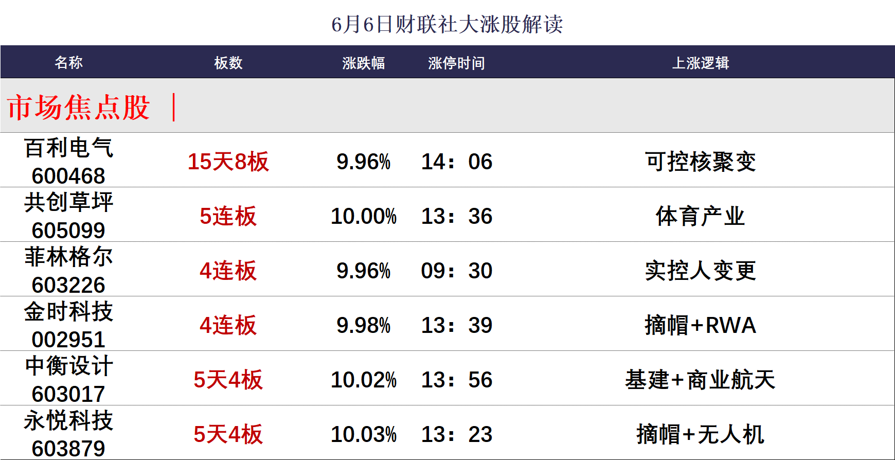Click the 10.02% change value
The image size is (895, 460).
tap(363, 380)
